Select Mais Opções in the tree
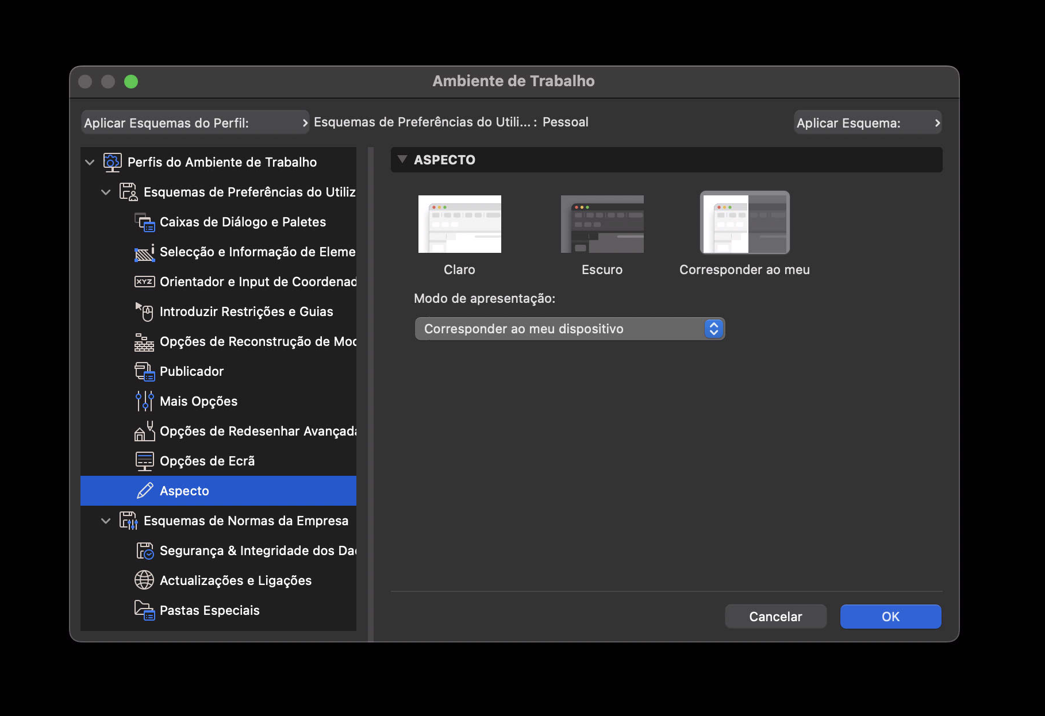The width and height of the screenshot is (1045, 716). pos(218,401)
